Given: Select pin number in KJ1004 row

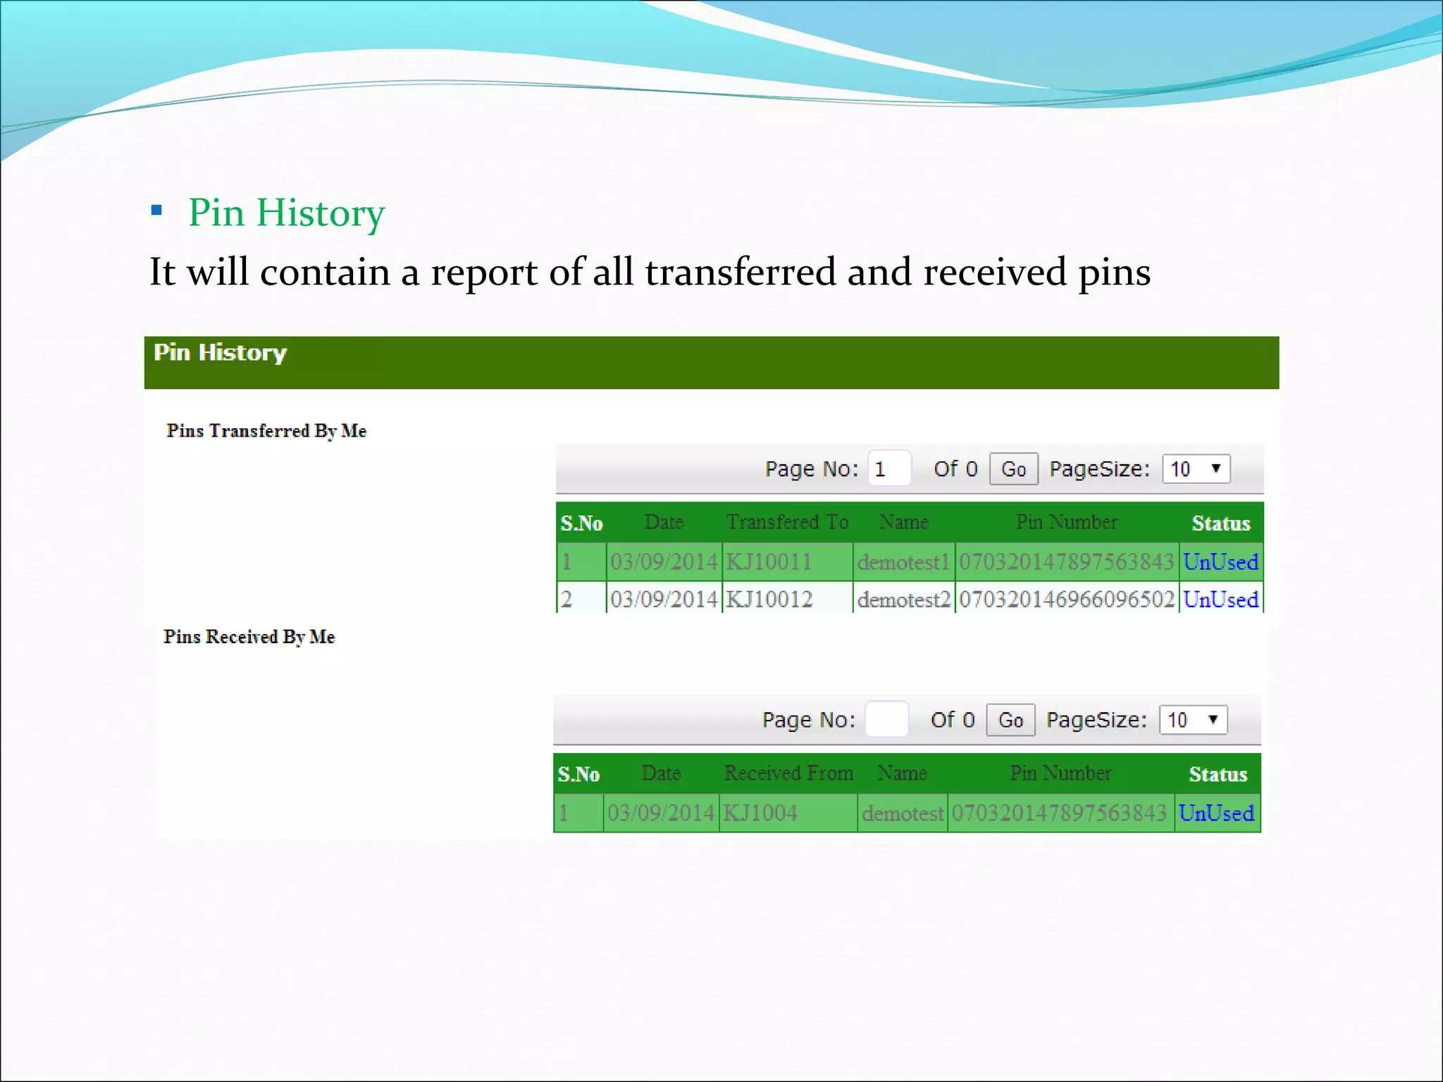Looking at the screenshot, I should pos(1060,813).
